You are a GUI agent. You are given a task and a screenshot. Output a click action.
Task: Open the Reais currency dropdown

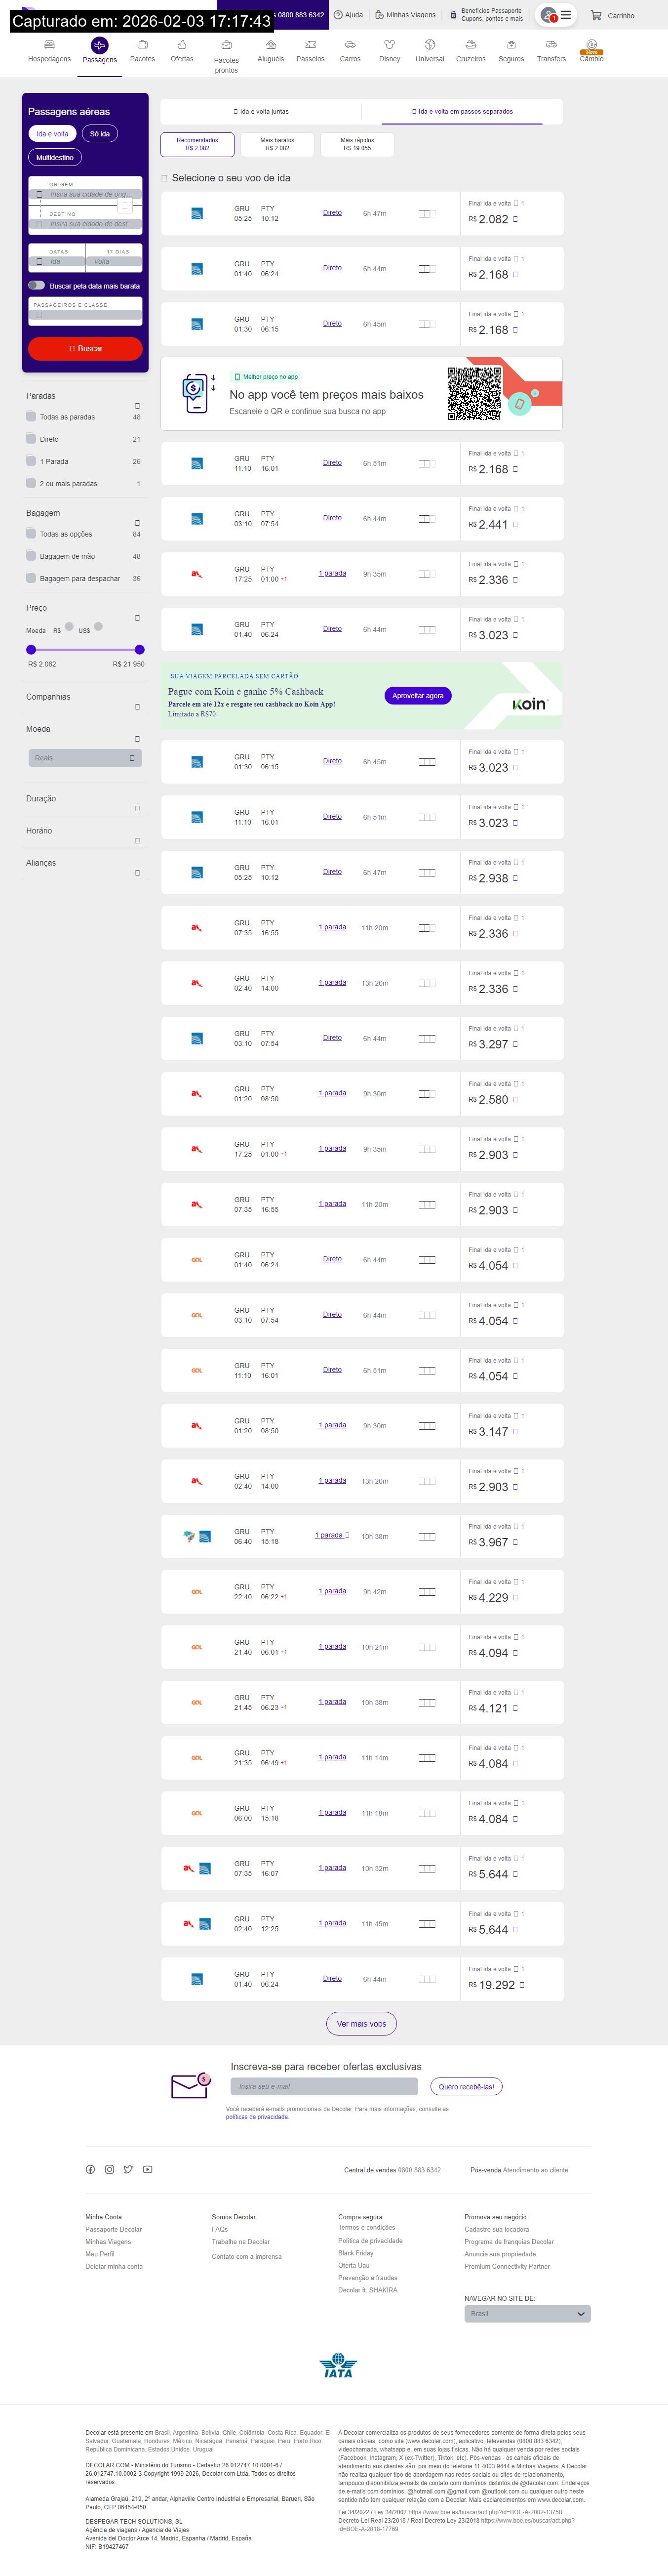[x=85, y=758]
